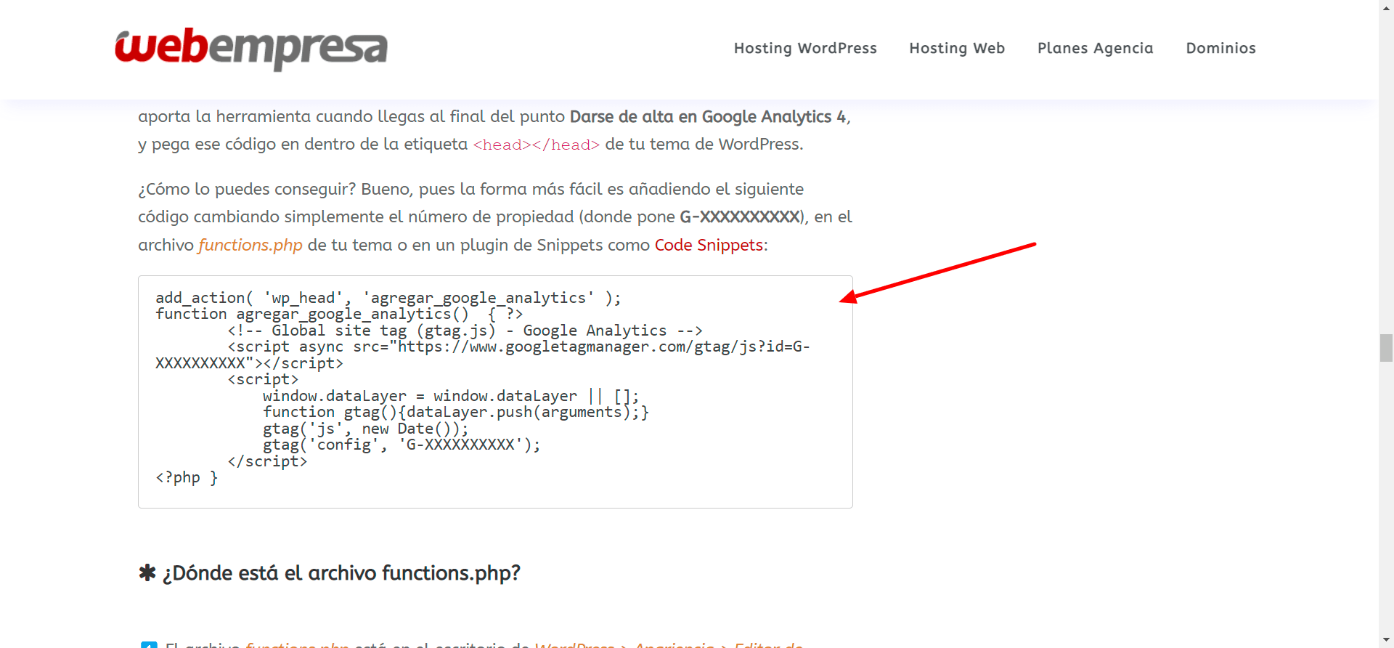Image resolution: width=1394 pixels, height=648 pixels.
Task: Follow the Code Snippets link
Action: tap(709, 245)
